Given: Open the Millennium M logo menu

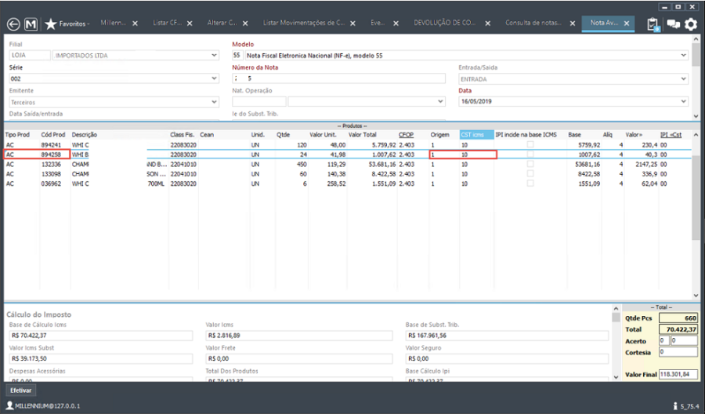Looking at the screenshot, I should [x=31, y=24].
